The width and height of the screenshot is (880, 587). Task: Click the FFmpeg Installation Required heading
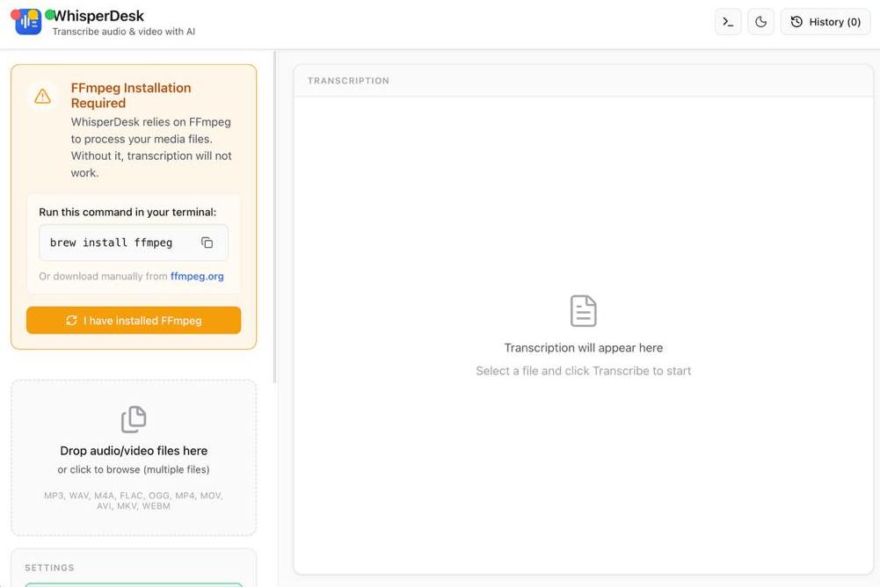point(131,95)
